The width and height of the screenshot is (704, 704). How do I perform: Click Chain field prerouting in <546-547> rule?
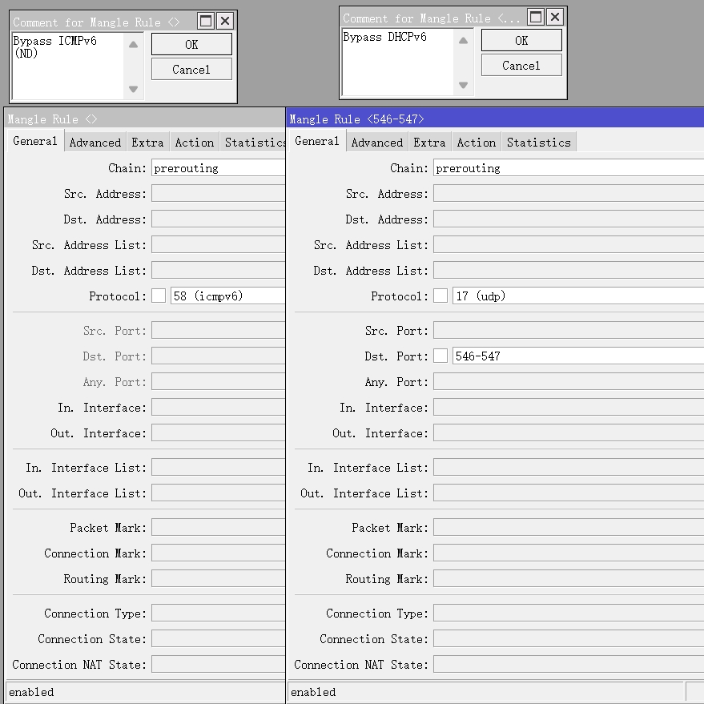coord(569,168)
